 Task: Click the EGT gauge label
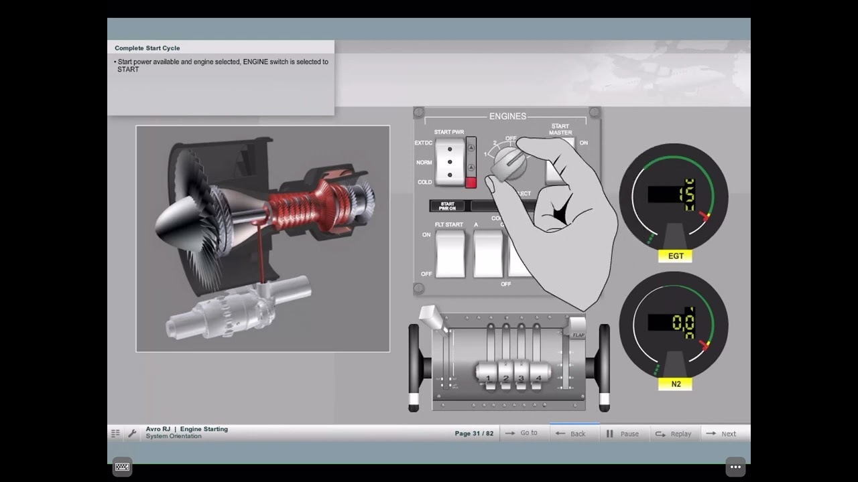675,256
